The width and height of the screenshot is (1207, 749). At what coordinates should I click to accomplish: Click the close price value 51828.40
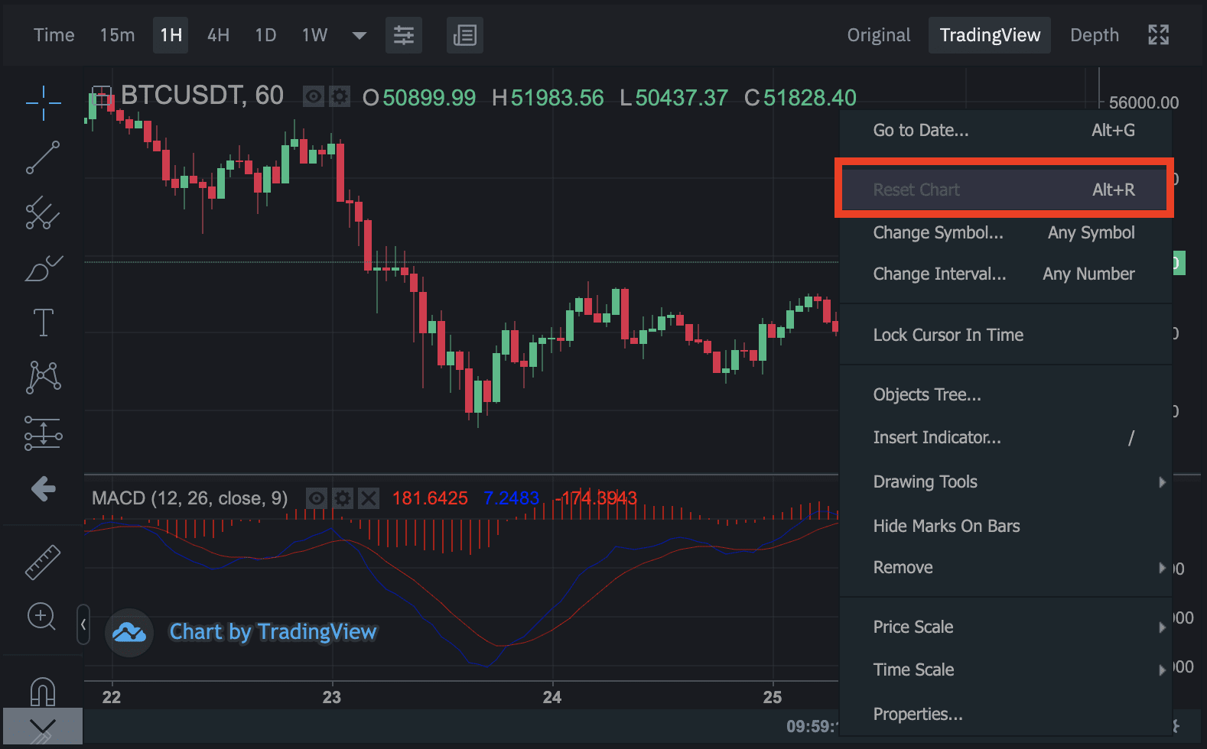point(810,98)
